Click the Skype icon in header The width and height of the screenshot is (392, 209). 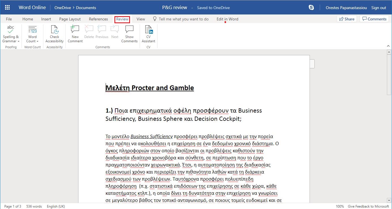[x=311, y=8]
